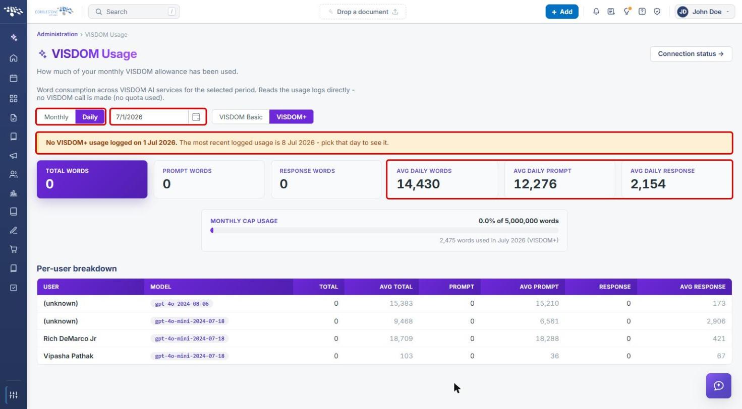The image size is (742, 409).
Task: Open the people/users sidebar icon
Action: [x=14, y=174]
